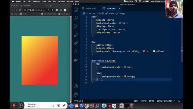193x109 pixels.
Task: Open the Docker whale view
Action: (x=76, y=60)
